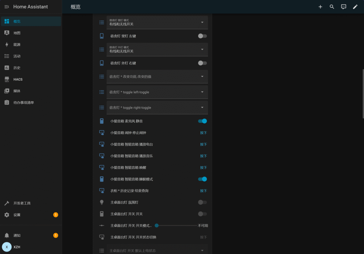Open the 宿舍灯 toggle left-toggle dropdown
Viewport: 364px width, 254px height.
tap(157, 92)
